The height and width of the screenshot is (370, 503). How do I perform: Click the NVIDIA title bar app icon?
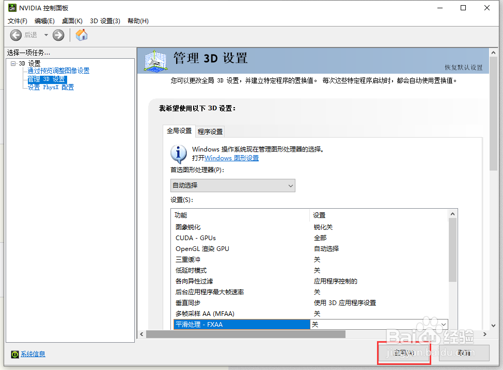pos(12,8)
